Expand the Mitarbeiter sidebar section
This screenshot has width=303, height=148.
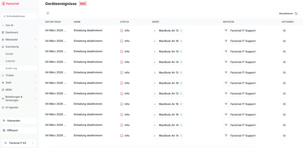pos(35,40)
